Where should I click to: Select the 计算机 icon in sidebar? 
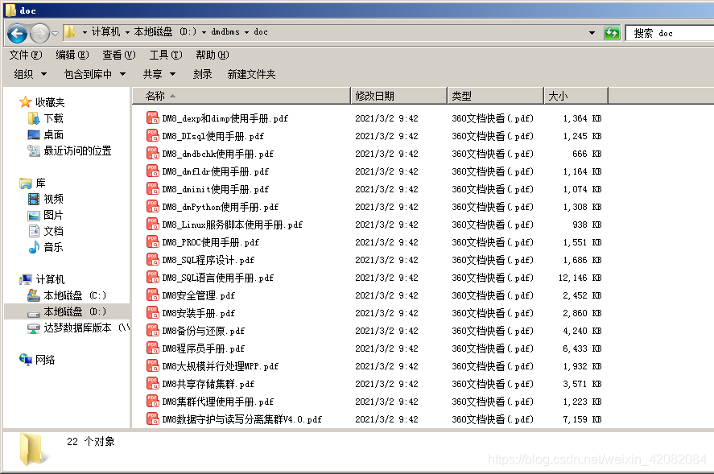click(26, 279)
